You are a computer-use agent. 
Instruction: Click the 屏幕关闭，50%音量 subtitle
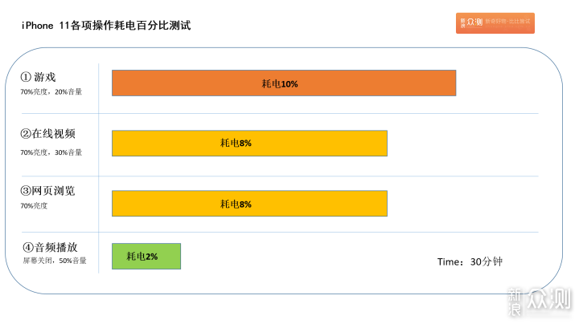click(x=55, y=261)
